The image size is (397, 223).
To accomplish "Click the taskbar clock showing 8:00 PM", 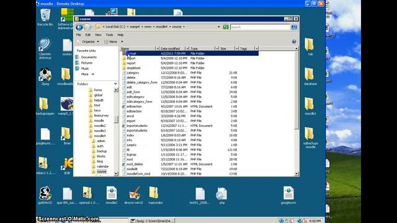I will pyautogui.click(x=315, y=221).
